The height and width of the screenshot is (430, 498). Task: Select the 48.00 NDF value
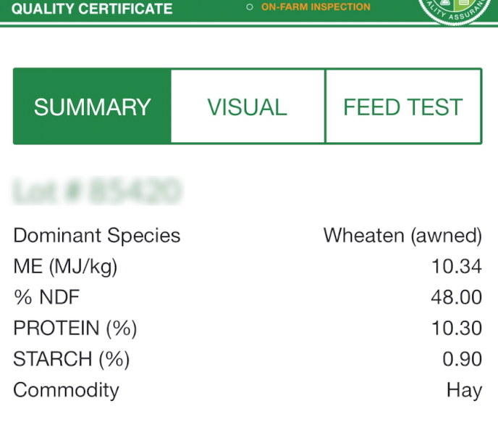click(457, 297)
